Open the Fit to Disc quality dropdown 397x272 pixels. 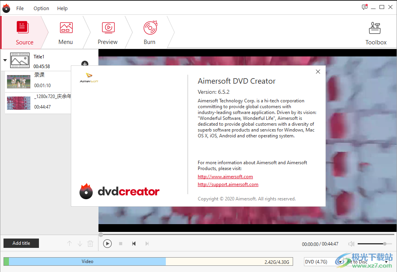click(x=367, y=261)
